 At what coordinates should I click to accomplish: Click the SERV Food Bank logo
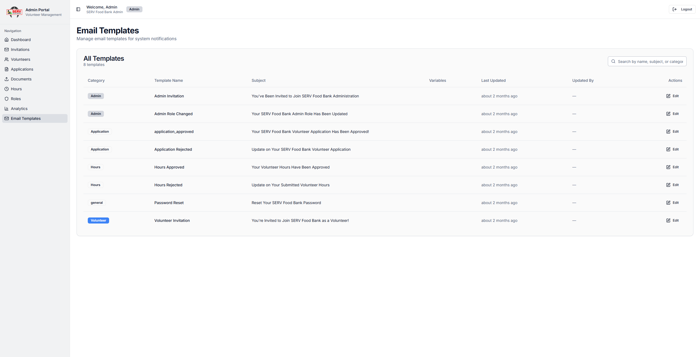tap(14, 12)
